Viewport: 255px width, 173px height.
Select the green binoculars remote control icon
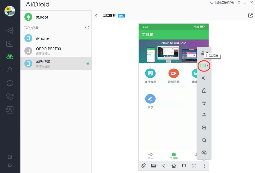coord(10,57)
